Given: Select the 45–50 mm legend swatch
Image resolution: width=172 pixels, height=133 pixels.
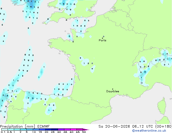Looking at the screenshot, I should pyautogui.click(x=80, y=129).
